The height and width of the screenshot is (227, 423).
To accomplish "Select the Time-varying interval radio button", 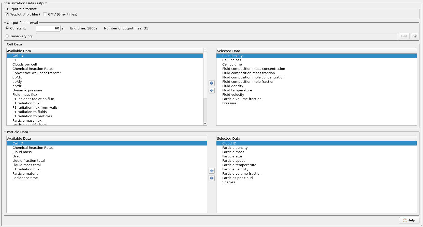I will [x=7, y=36].
